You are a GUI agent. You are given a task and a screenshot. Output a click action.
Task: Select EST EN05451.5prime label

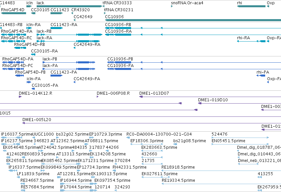[228, 141]
